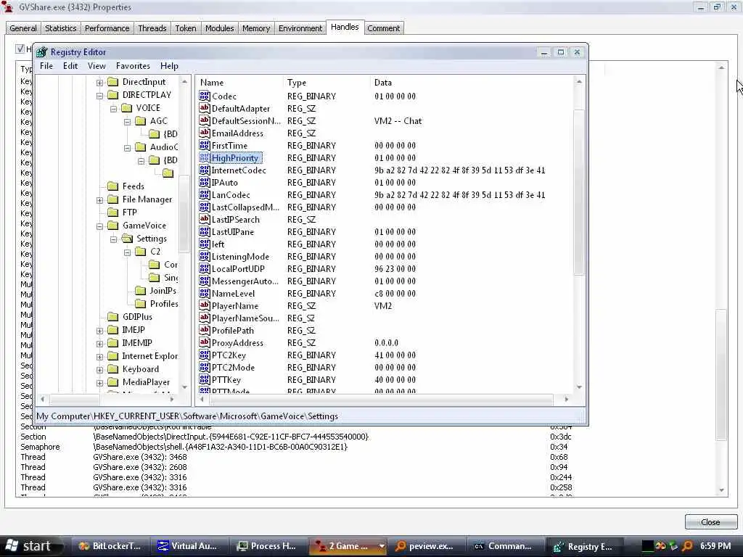
Task: Click the ProxyAddress string value icon
Action: click(x=204, y=342)
